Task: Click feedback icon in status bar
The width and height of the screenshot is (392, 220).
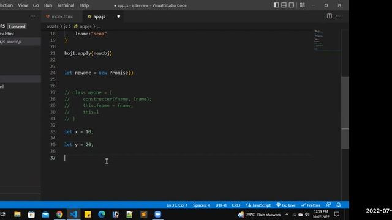Action: pos(328,205)
